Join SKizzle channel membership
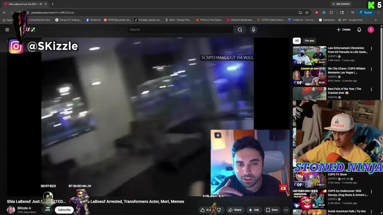The image size is (383, 215). click(47, 210)
